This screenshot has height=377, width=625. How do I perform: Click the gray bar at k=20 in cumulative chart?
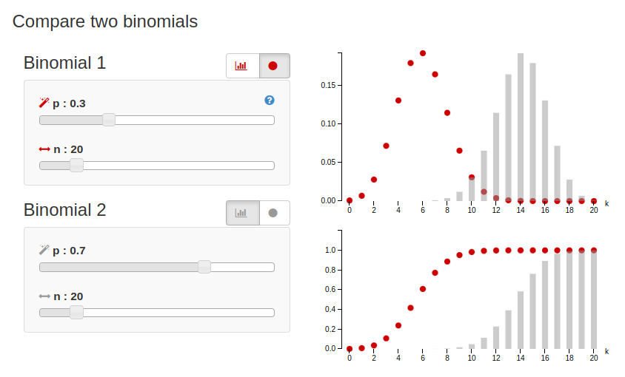[x=594, y=299]
